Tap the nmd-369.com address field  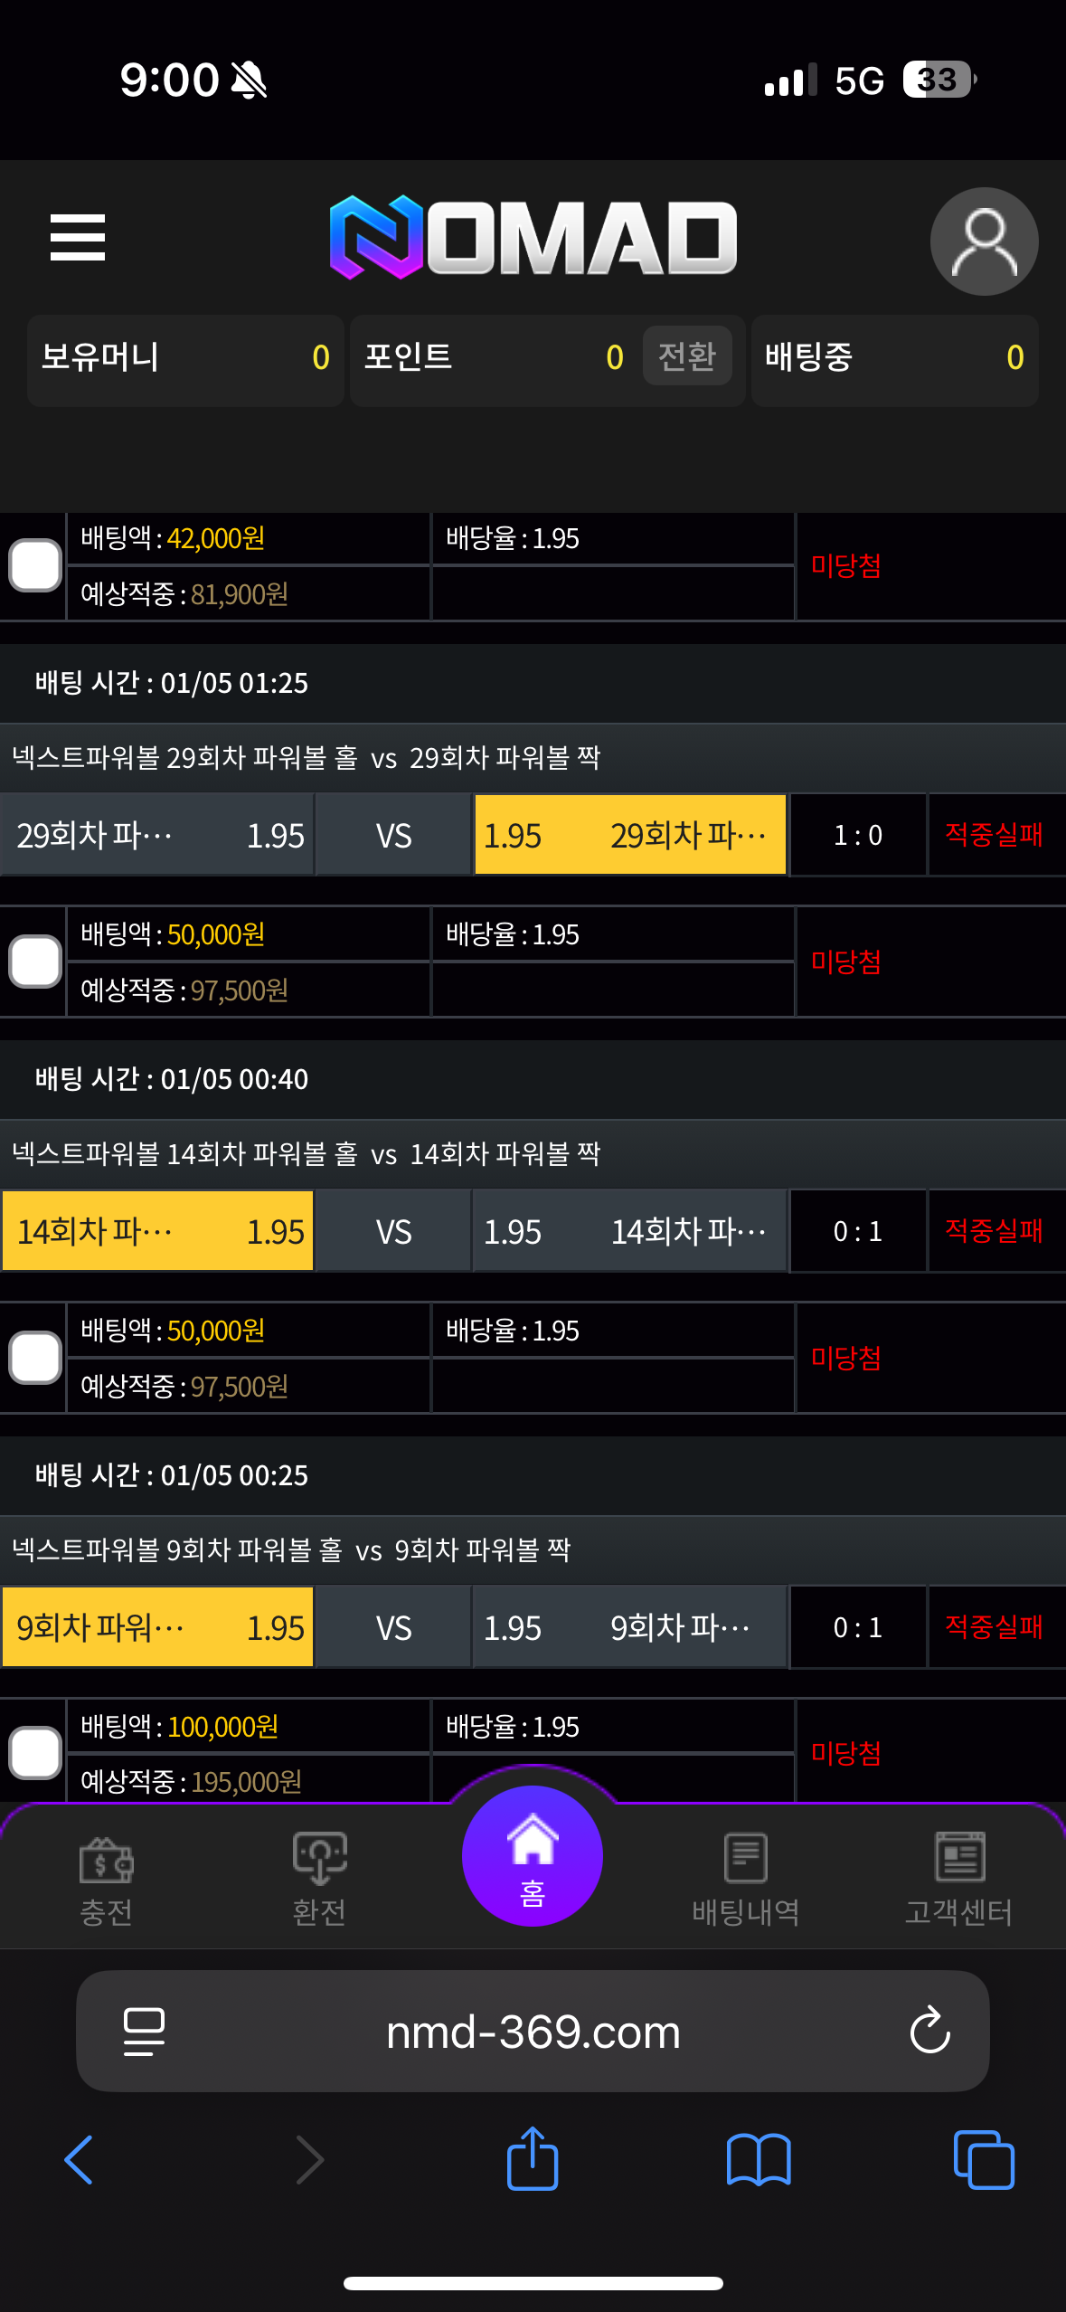point(533,2032)
